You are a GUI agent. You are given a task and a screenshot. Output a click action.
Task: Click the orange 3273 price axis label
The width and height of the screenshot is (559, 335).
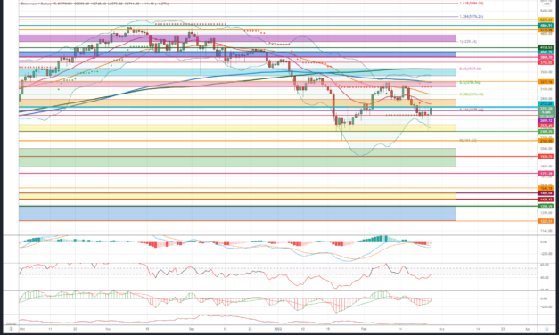pos(546,82)
